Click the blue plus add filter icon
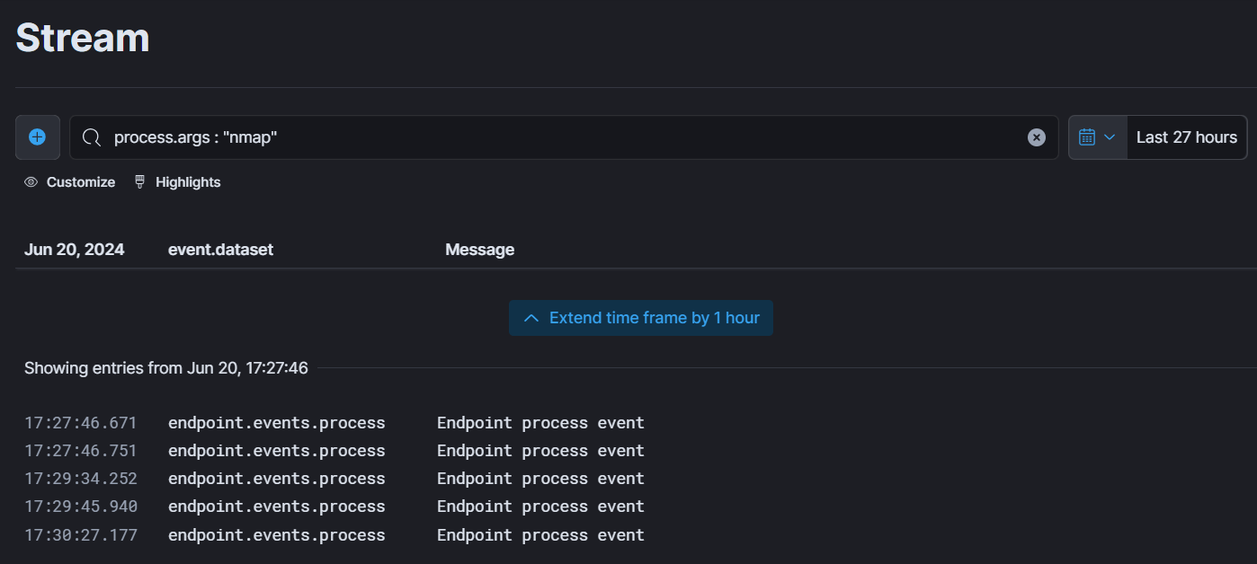1257x564 pixels. tap(37, 137)
